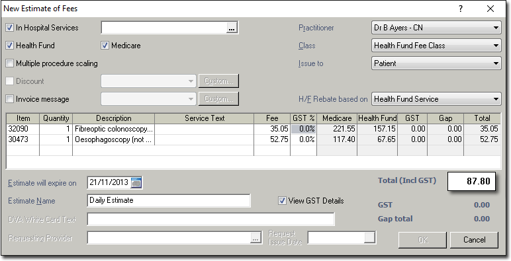Toggle the Medicare checkbox
The width and height of the screenshot is (511, 261).
click(105, 46)
